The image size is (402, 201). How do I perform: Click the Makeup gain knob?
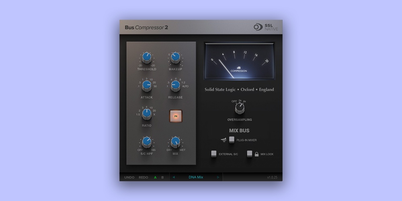175,57
